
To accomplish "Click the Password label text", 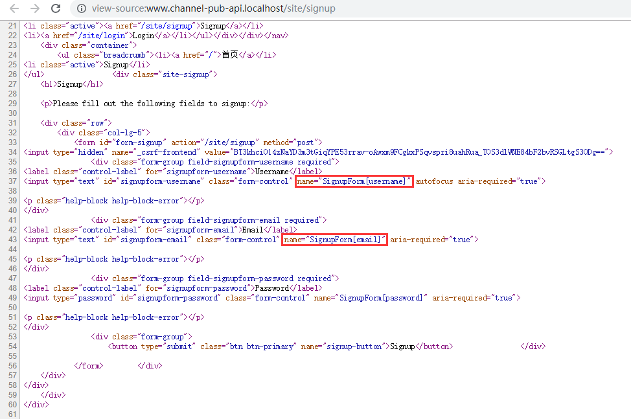I will [271, 288].
